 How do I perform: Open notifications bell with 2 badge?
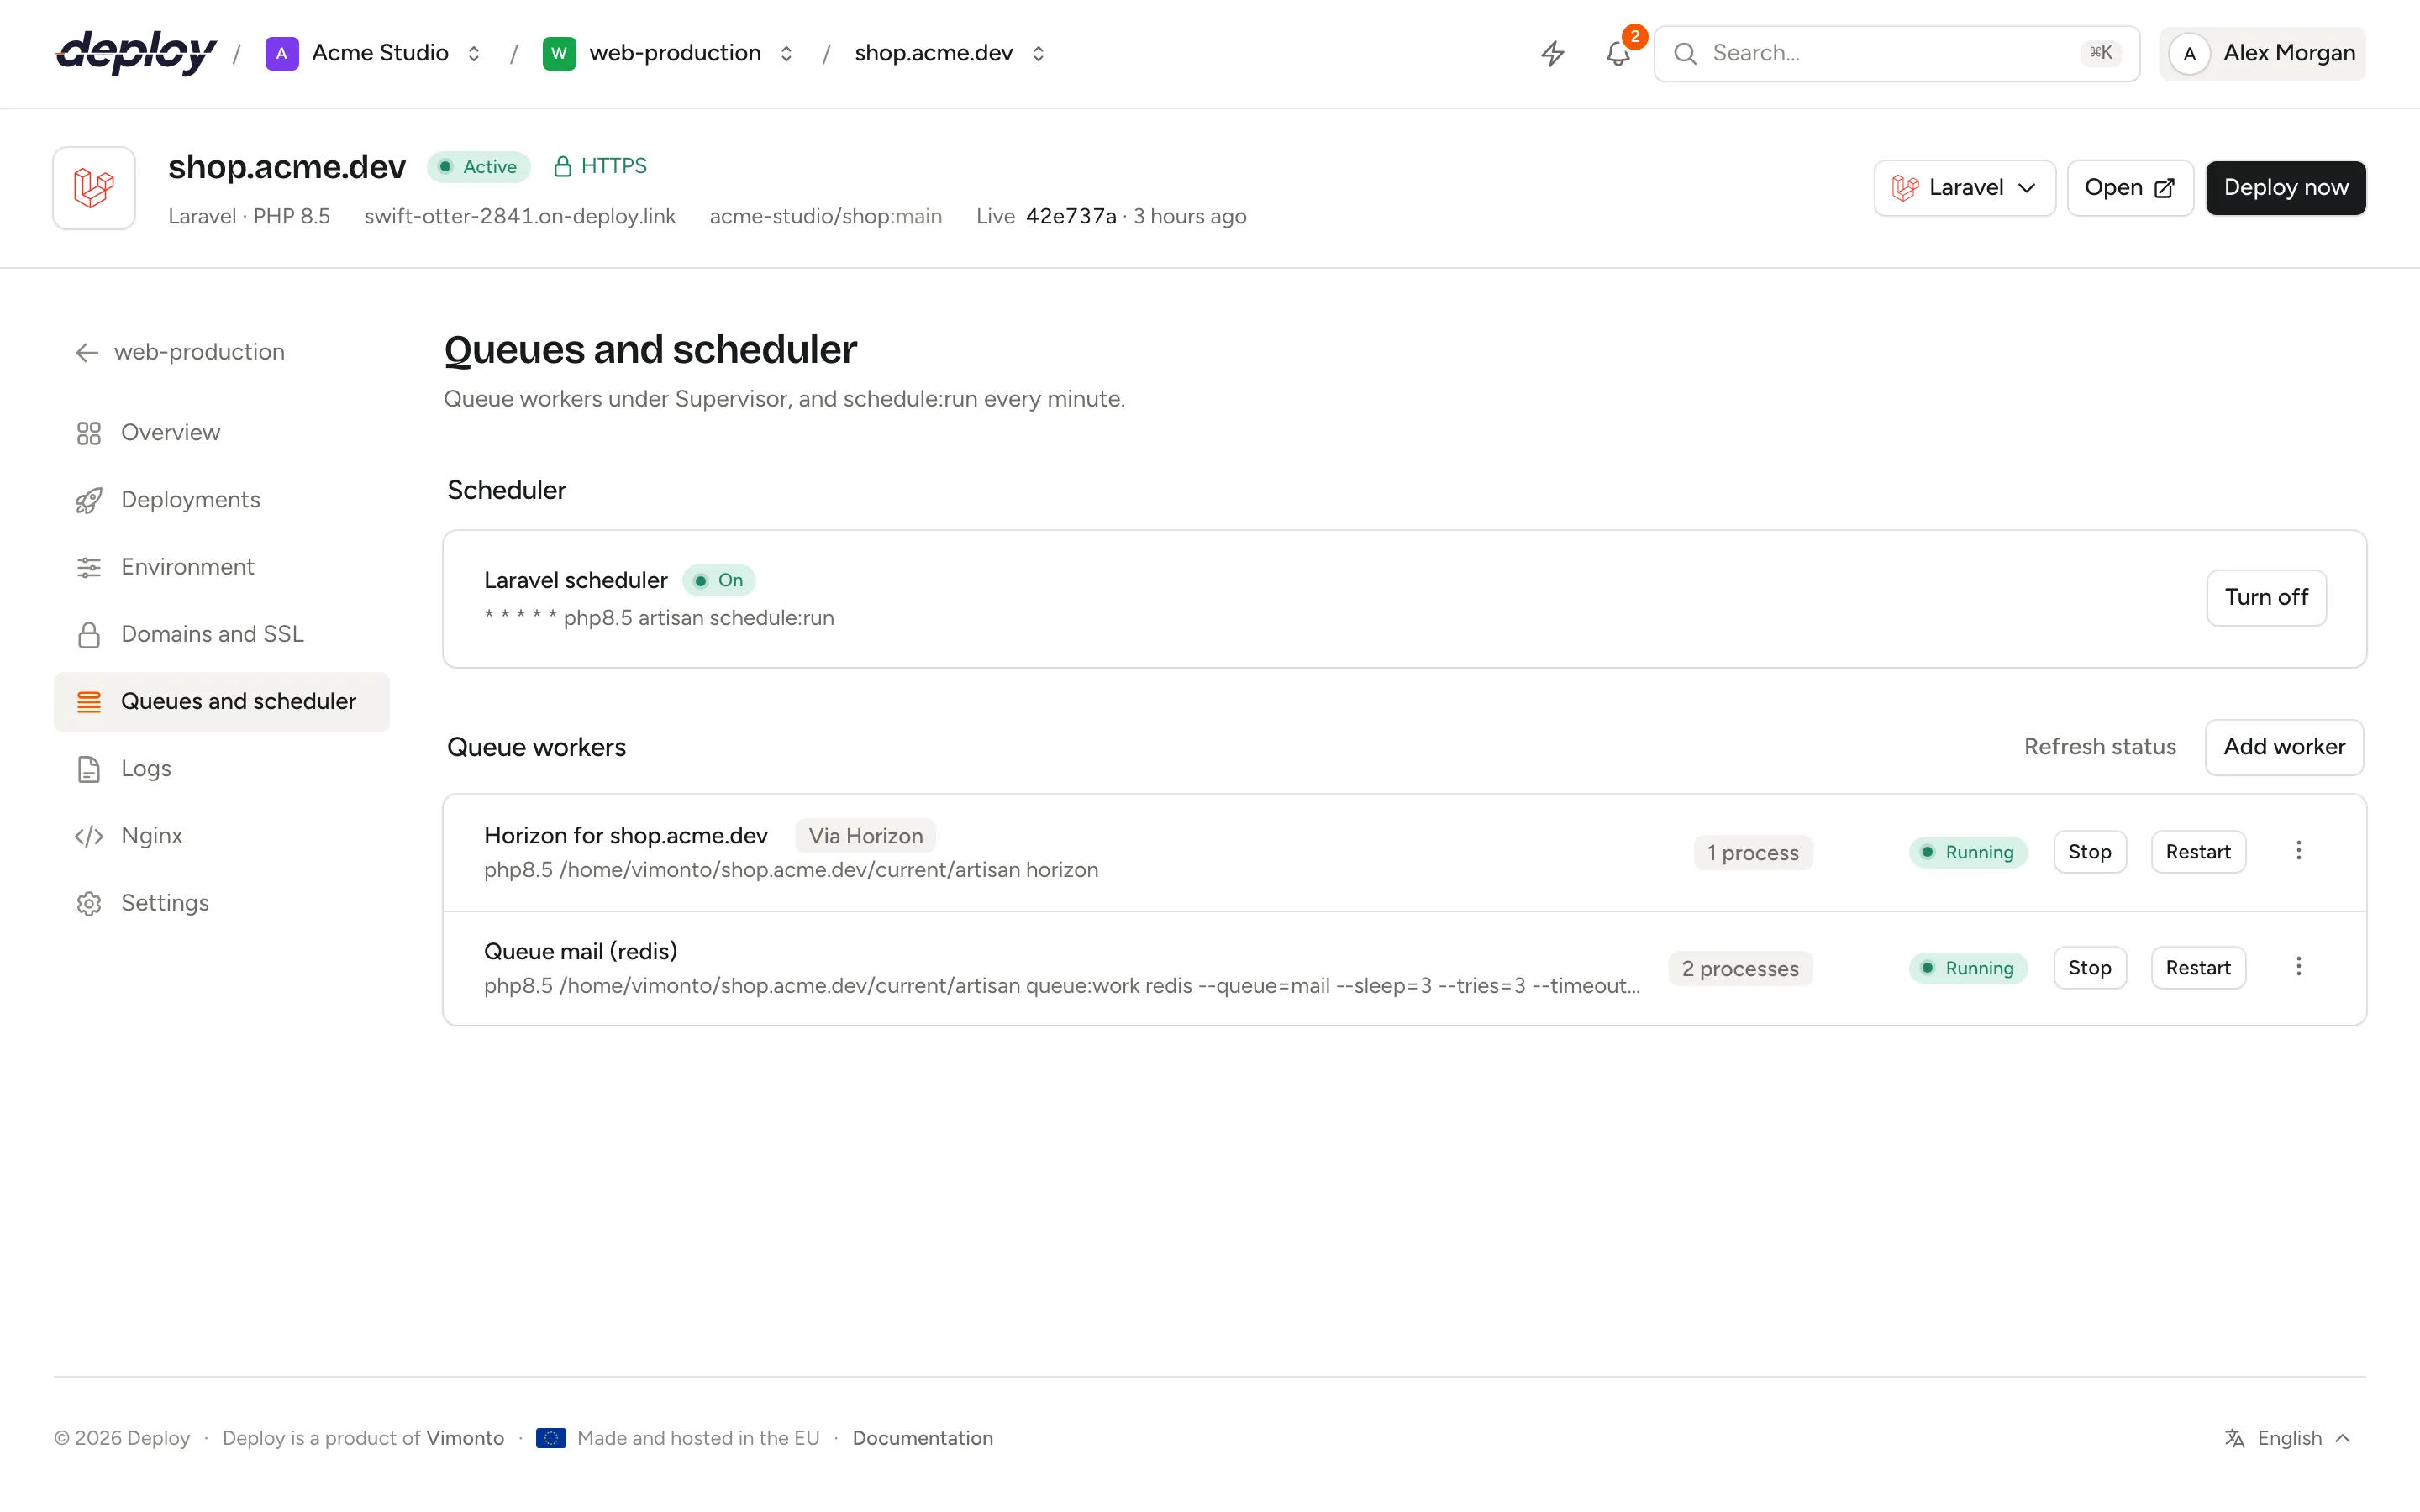tap(1618, 53)
